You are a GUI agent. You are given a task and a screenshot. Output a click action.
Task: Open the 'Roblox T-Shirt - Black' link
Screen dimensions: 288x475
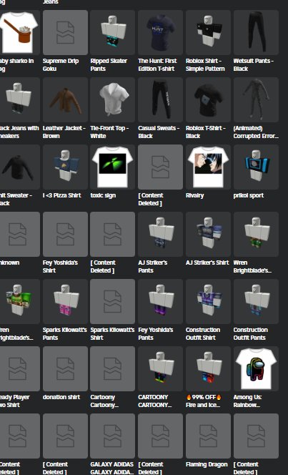tap(205, 132)
